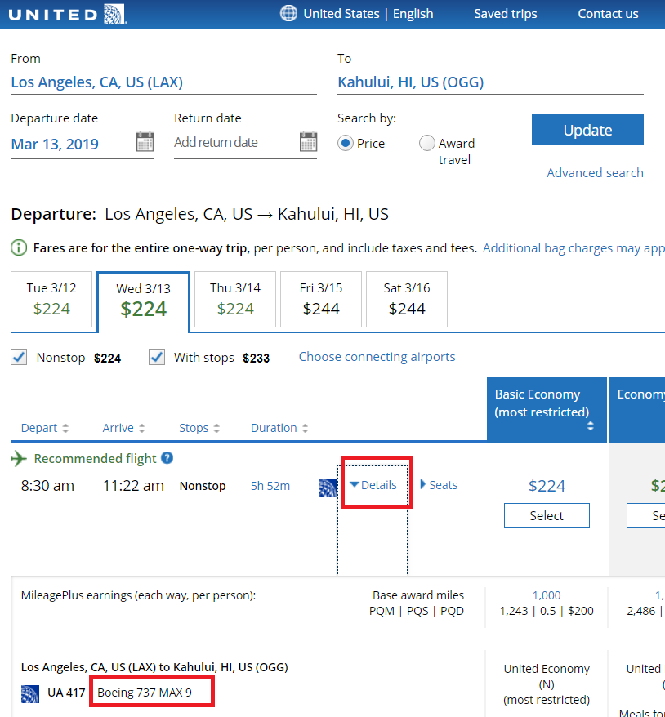
Task: Click the $224 Basic Economy price
Action: (x=547, y=486)
